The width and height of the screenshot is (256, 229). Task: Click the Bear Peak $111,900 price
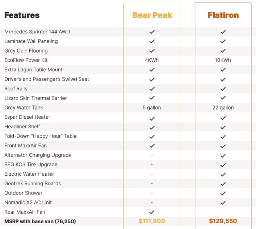tap(152, 221)
